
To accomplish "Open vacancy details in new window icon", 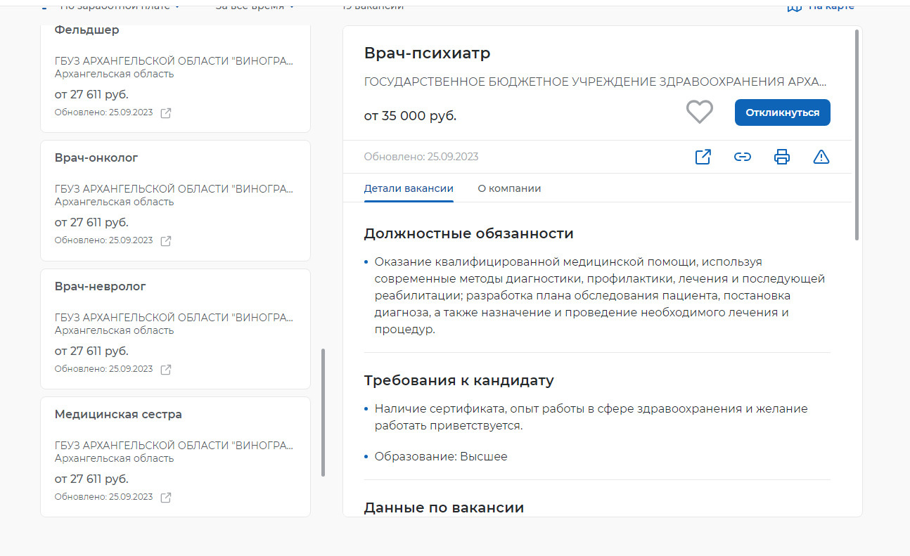I will tap(703, 157).
